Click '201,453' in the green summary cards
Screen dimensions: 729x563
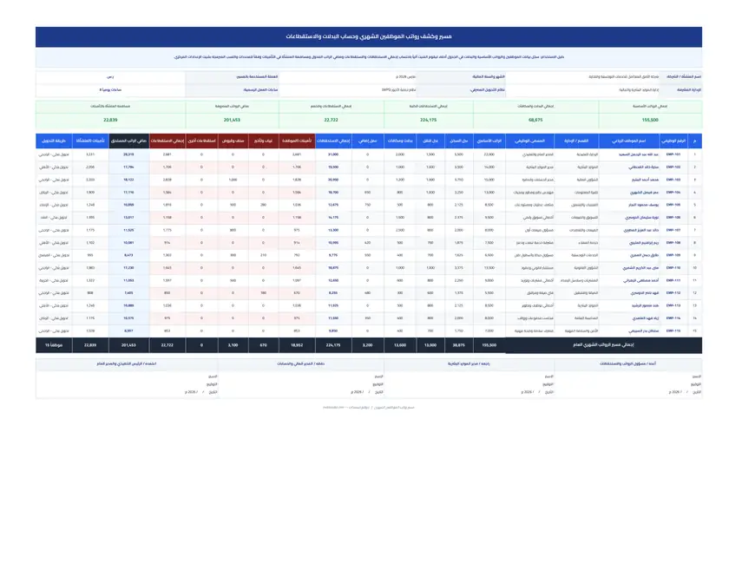point(232,120)
